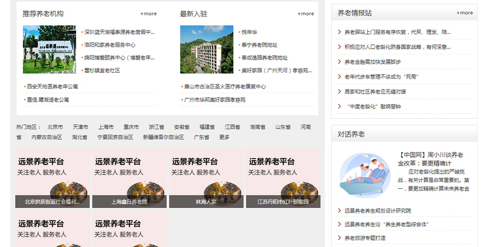The width and height of the screenshot is (485, 247).
Task: Open the 北京拱辰街道社会福利... card
Action: coord(52,178)
